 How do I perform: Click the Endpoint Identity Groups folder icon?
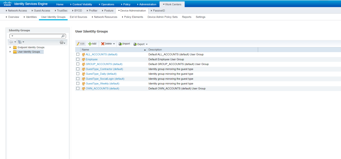click(x=15, y=47)
